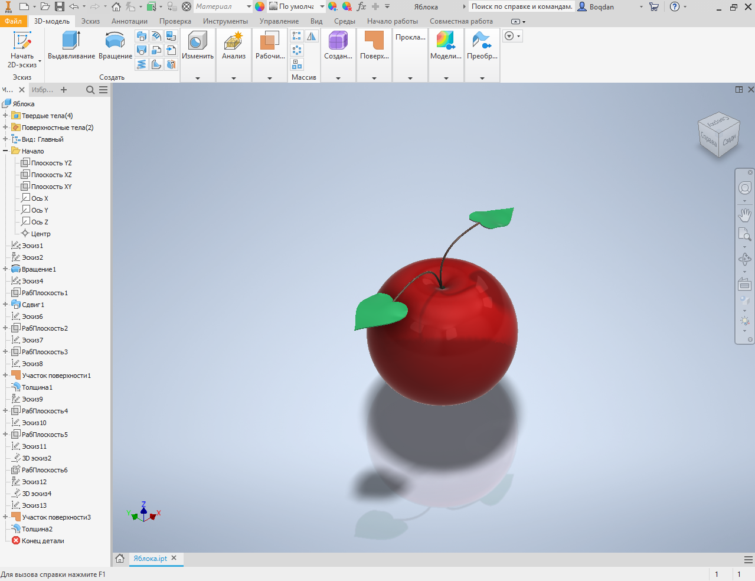Select the Выдавливание (Extrude) tool
Image resolution: width=755 pixels, height=581 pixels.
pos(71,45)
